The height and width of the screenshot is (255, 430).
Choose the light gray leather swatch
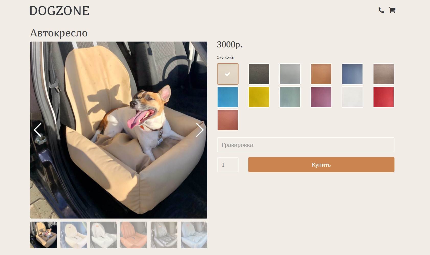[290, 74]
